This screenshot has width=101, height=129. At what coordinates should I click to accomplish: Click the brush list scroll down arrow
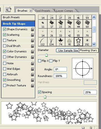coord(94,44)
